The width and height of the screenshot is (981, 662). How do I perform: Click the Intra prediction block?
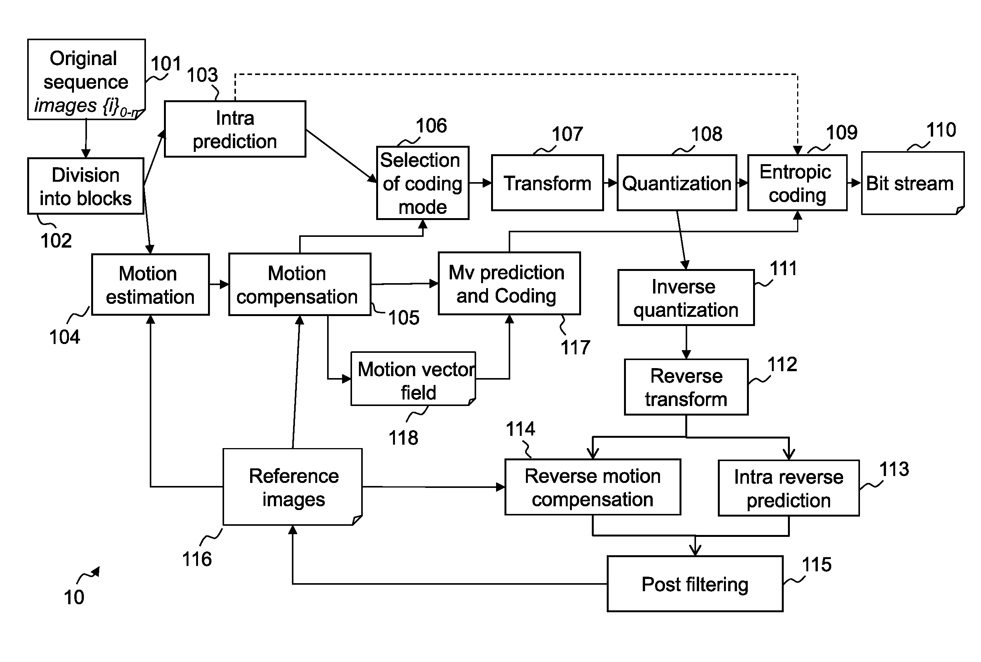point(231,114)
